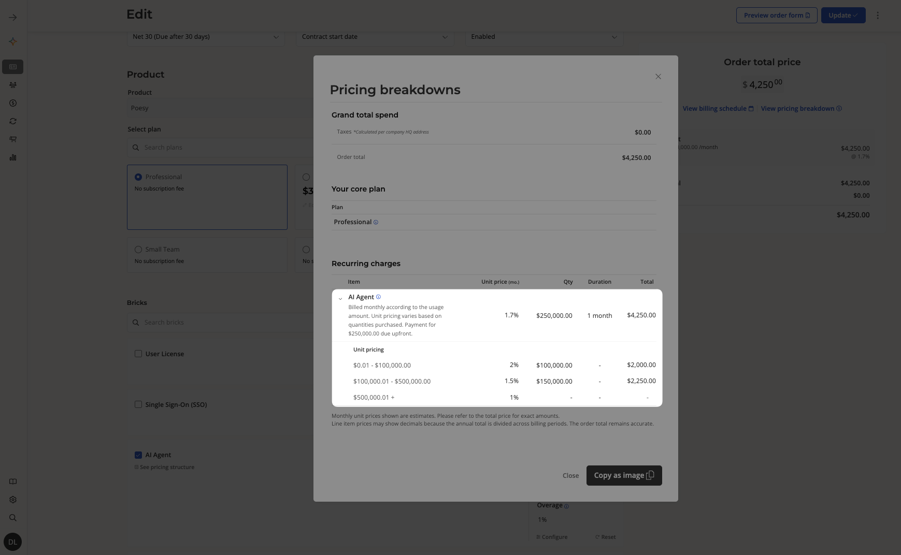Open the shopping cart icon in sidebar
The width and height of the screenshot is (901, 555).
(x=13, y=139)
